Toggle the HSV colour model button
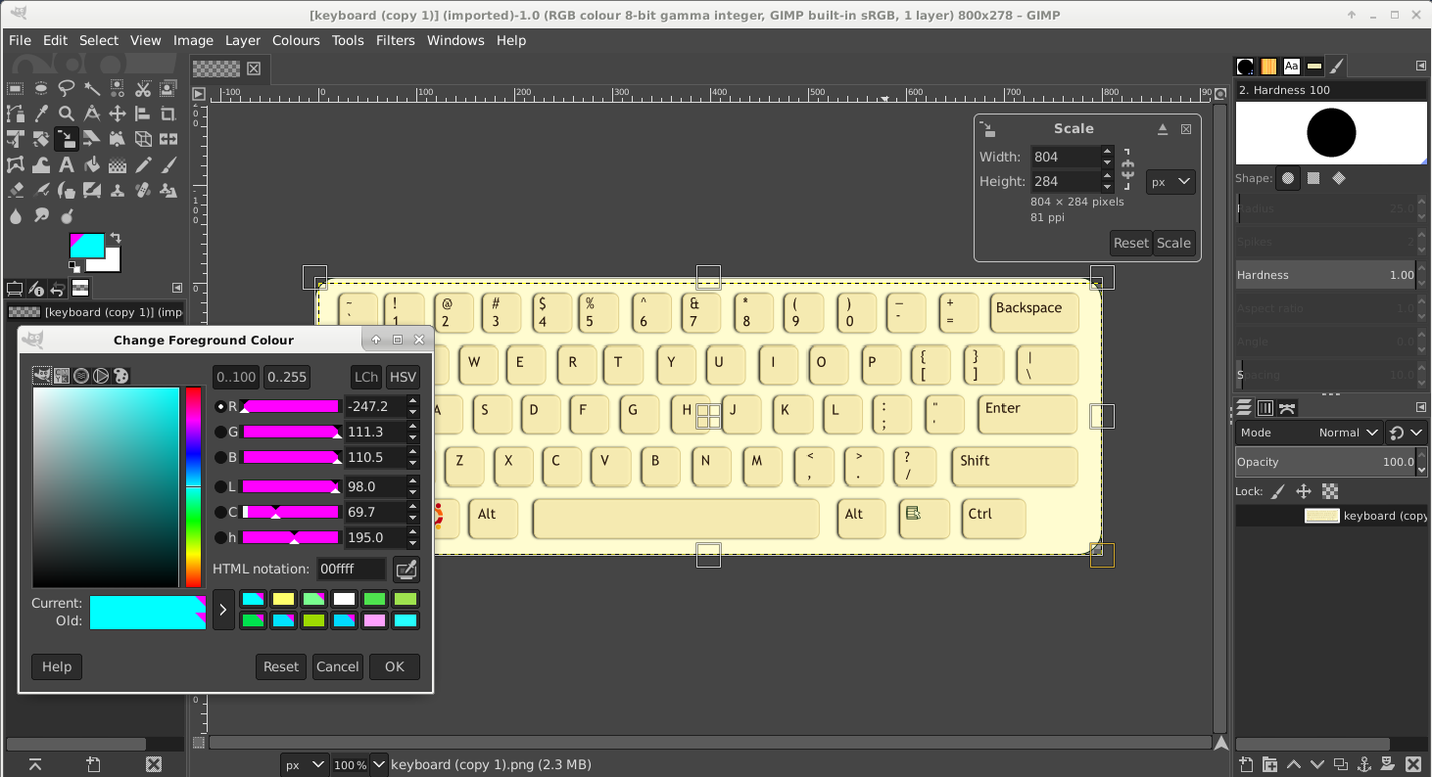Screen dimensions: 1432x777 403,377
